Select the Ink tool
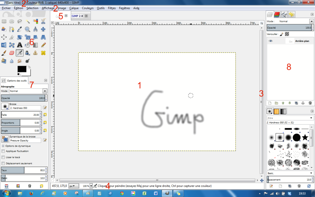This screenshot has width=315, height=197. tap(28, 53)
